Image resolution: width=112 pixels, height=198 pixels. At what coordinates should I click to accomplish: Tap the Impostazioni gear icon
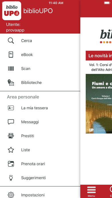click(x=11, y=195)
